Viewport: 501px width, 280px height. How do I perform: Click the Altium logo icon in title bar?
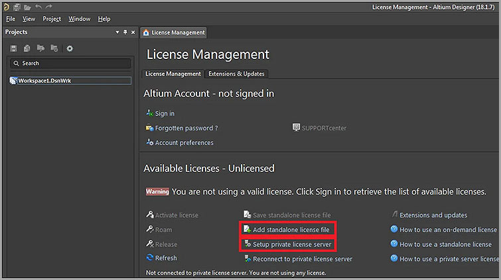6,7
